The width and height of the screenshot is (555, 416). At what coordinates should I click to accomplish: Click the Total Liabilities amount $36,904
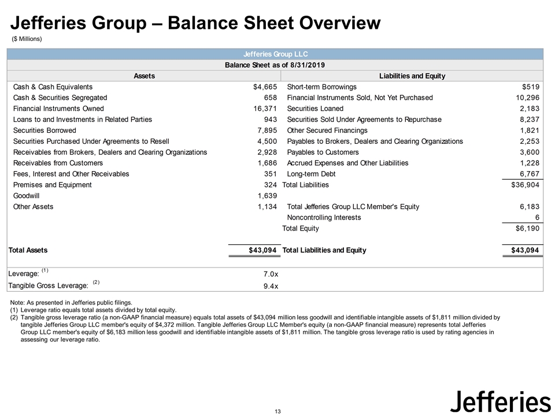523,185
